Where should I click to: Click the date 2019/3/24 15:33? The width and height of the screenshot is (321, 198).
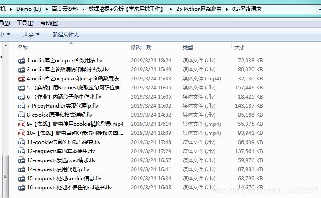151,79
